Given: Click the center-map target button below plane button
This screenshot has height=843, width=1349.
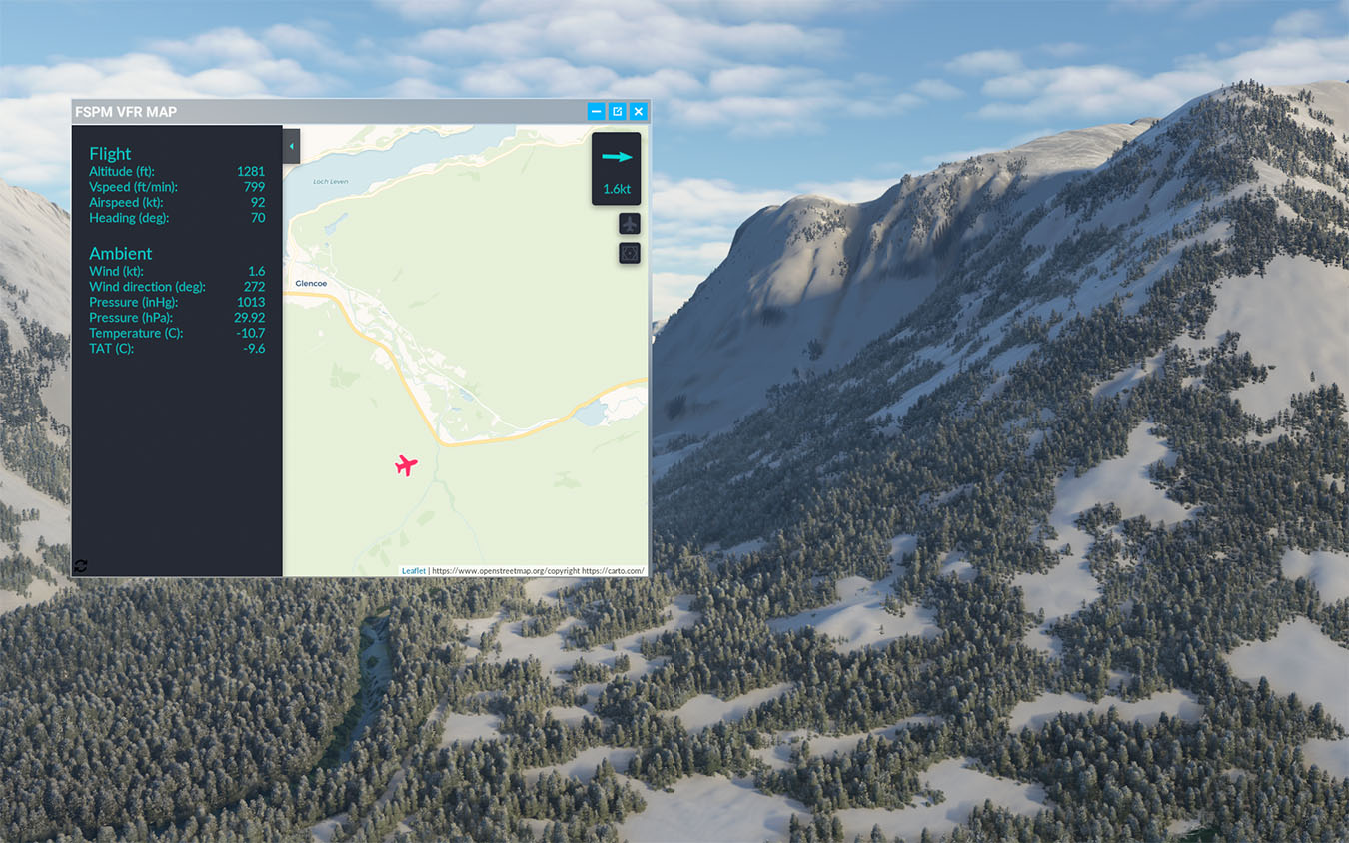Looking at the screenshot, I should coord(630,254).
